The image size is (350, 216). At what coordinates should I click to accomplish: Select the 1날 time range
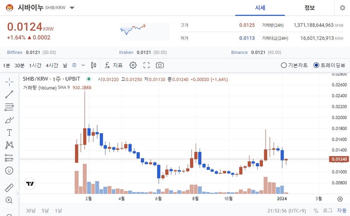click(x=59, y=211)
